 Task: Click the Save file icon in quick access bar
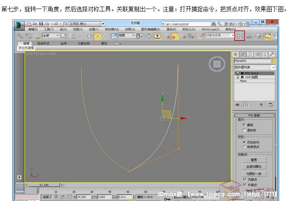[x=41, y=24]
